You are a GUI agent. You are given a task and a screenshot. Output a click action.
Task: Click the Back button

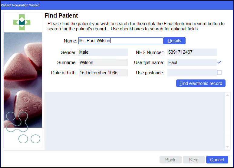point(170,160)
